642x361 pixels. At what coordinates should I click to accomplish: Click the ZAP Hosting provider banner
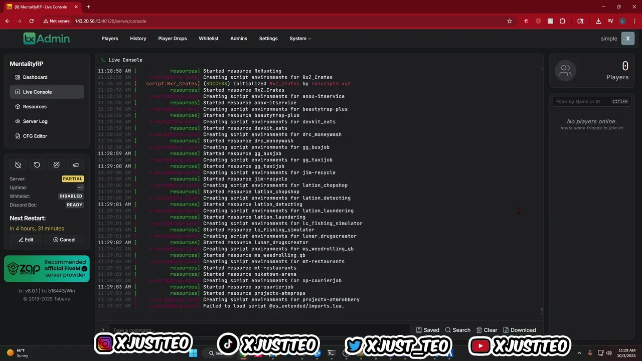(x=47, y=269)
